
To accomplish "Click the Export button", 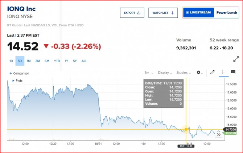I will 132,13.
